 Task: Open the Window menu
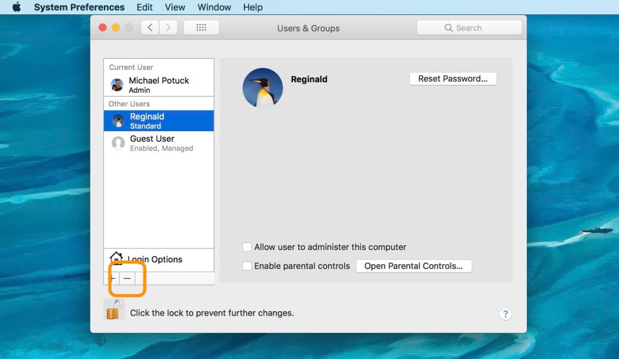coord(214,7)
